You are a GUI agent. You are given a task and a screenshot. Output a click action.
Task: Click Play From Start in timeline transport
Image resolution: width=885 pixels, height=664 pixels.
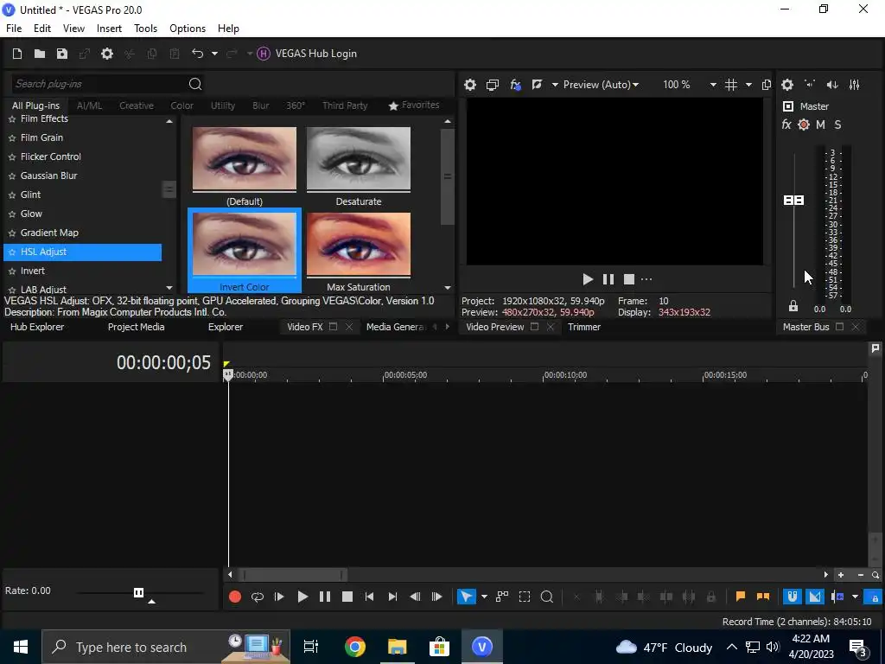click(279, 597)
